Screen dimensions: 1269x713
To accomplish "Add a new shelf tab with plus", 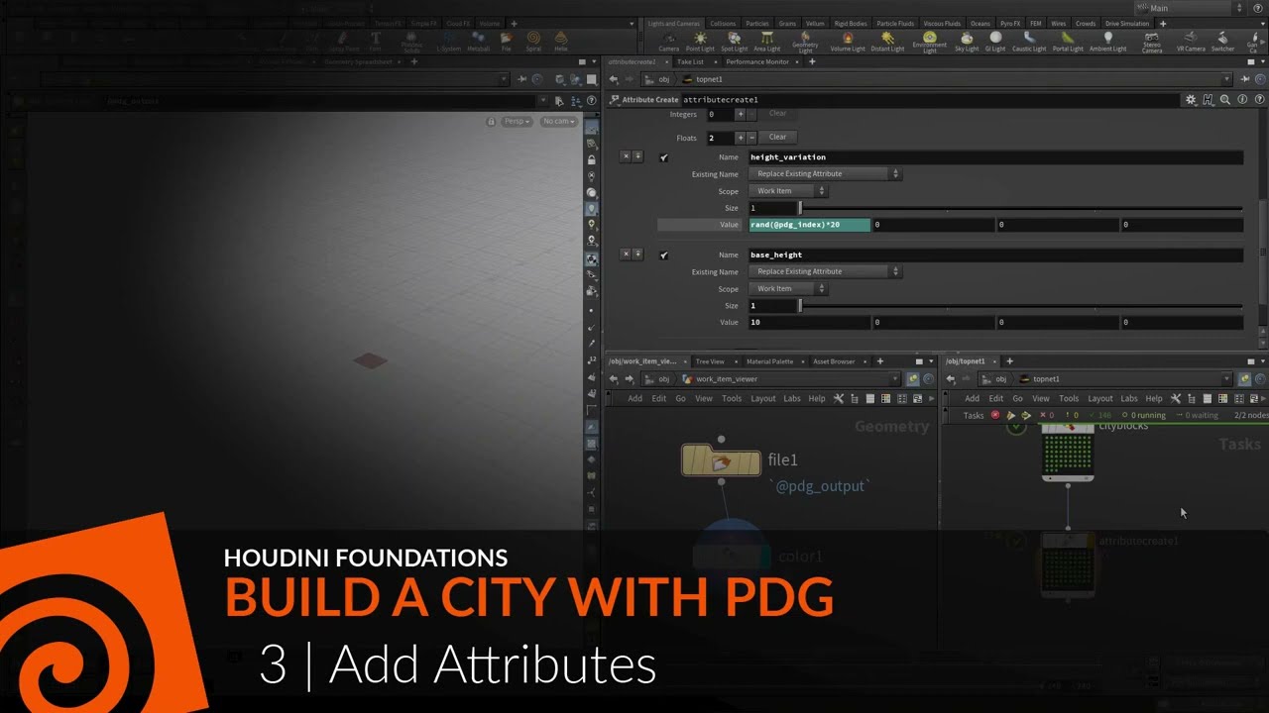I will tap(1163, 23).
